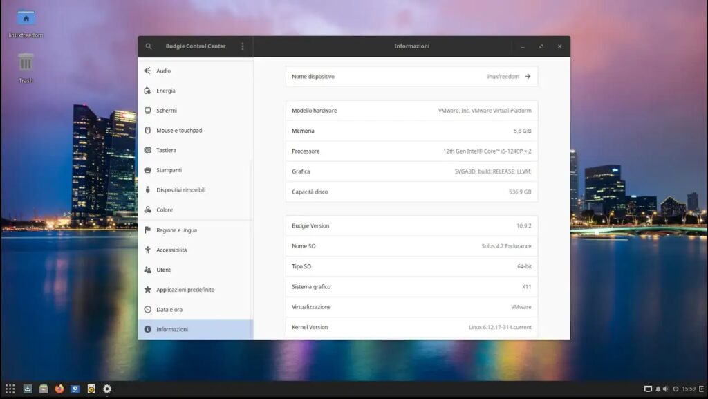
Task: Open the notifications bell in the system tray
Action: pyautogui.click(x=658, y=389)
